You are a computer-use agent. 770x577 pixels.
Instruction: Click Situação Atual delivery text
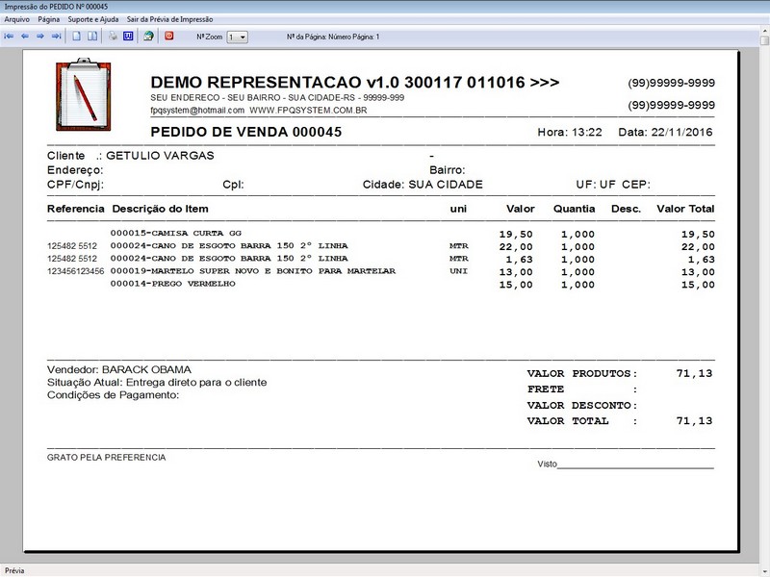point(157,383)
